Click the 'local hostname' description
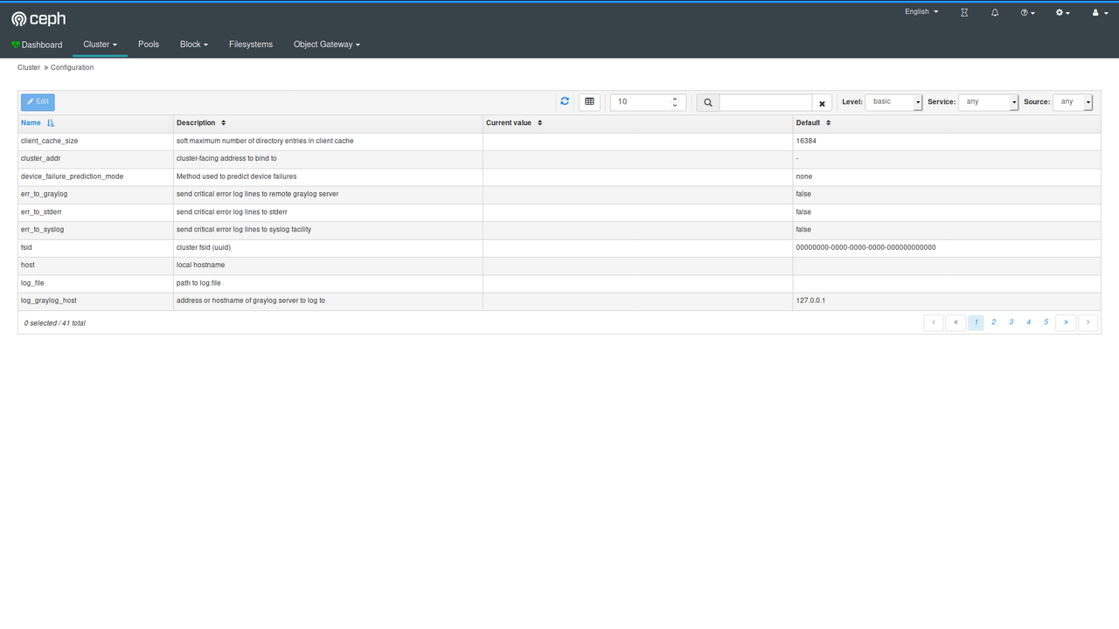Viewport: 1119px width, 629px height. [200, 265]
